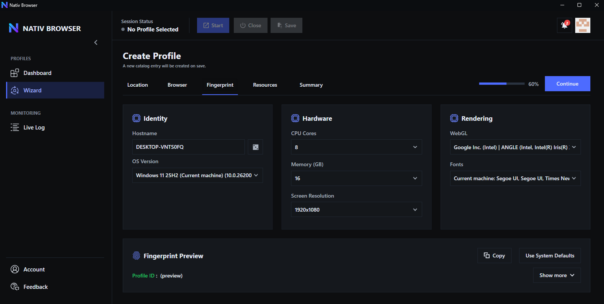Click the Hardware section chip icon
Viewport: 604px width, 304px height.
coord(295,118)
